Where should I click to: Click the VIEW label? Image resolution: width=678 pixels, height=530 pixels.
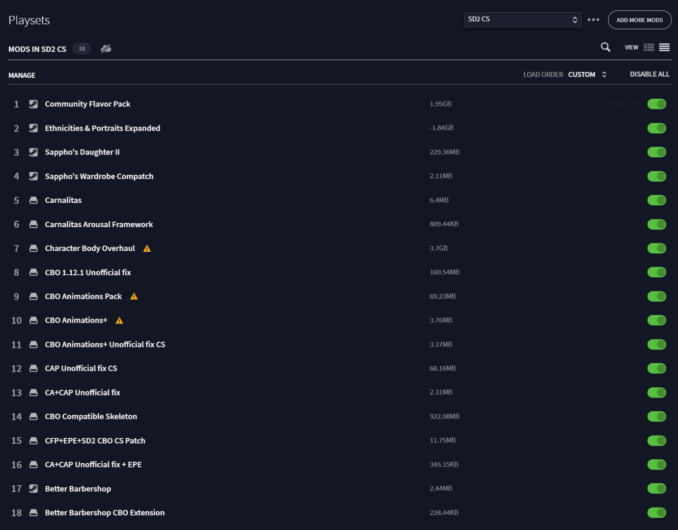(x=631, y=48)
